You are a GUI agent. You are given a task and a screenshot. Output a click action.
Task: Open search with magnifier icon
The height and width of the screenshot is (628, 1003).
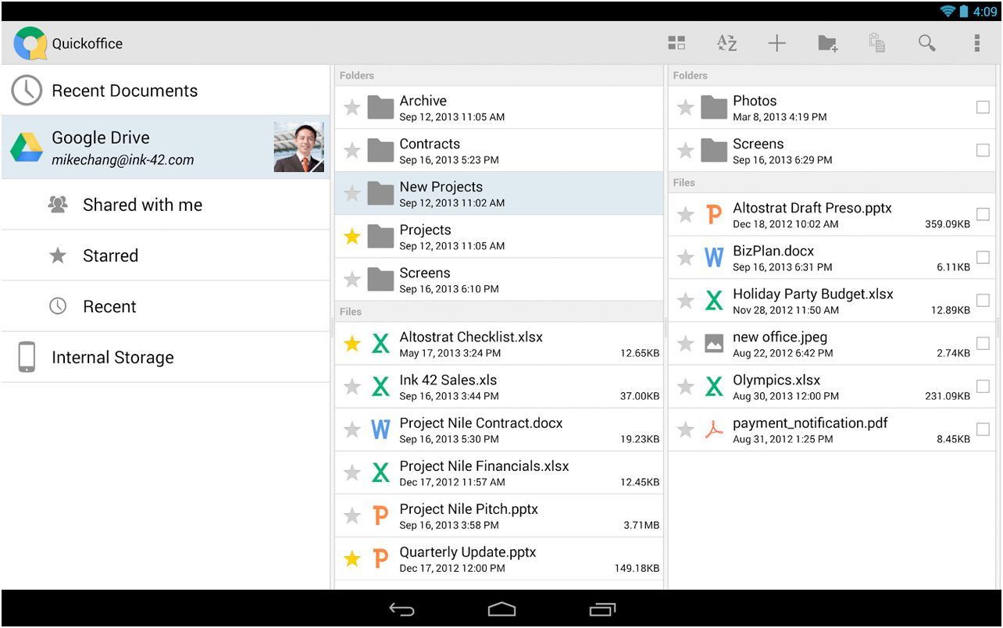click(x=926, y=43)
